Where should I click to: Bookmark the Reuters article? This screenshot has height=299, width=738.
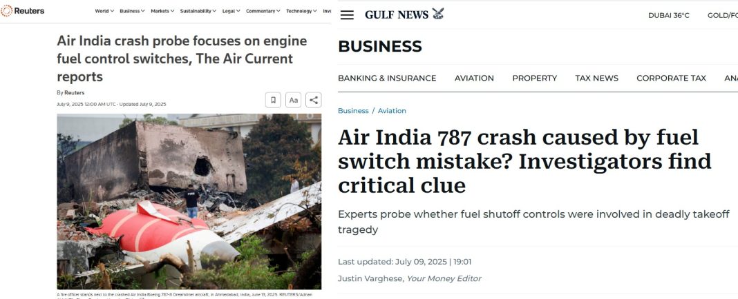click(273, 100)
